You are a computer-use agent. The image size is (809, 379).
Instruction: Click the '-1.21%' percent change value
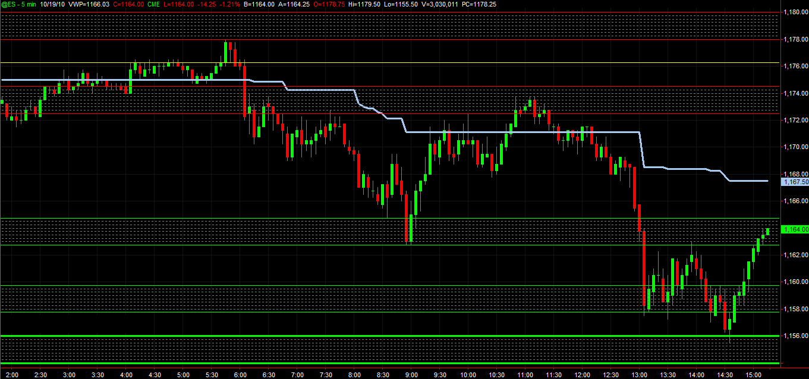pyautogui.click(x=231, y=4)
